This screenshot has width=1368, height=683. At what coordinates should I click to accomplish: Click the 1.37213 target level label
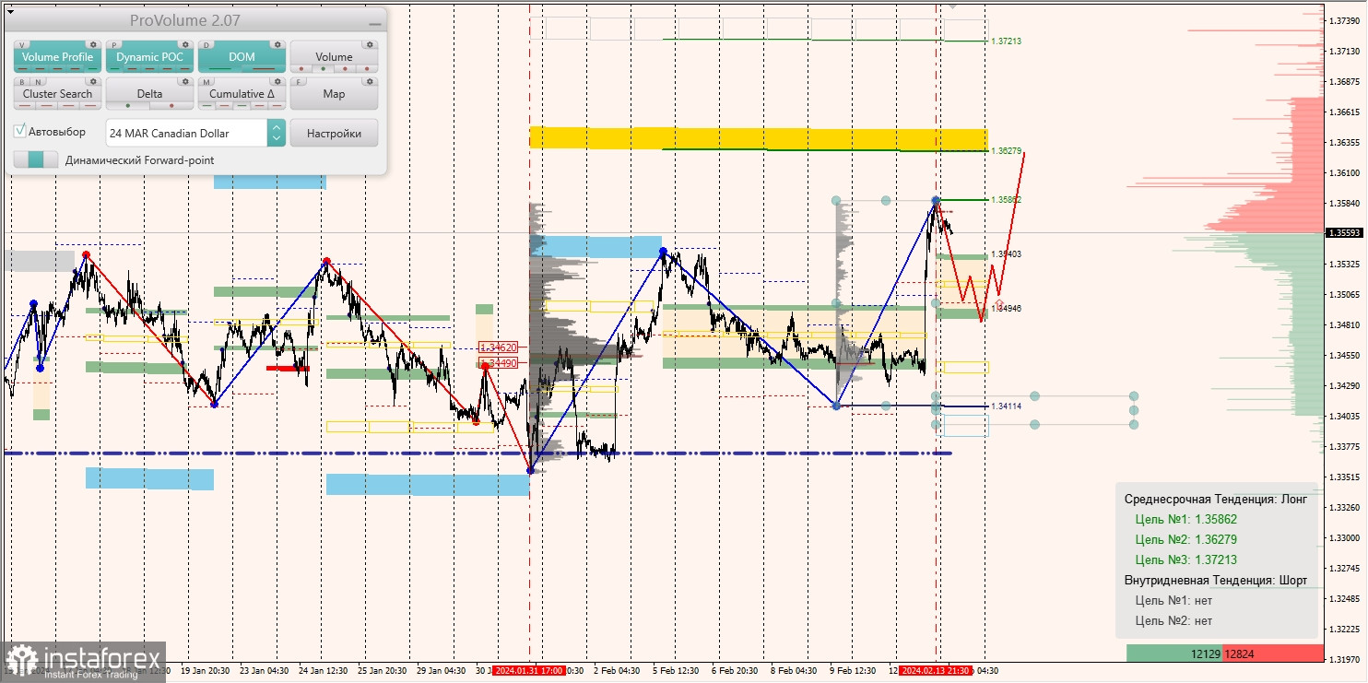point(1006,41)
